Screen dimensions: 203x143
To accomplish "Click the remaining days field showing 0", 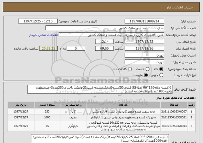I will pyautogui.click(x=76, y=48).
